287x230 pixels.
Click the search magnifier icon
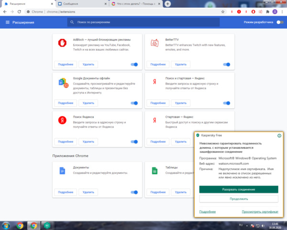[x=72, y=22]
